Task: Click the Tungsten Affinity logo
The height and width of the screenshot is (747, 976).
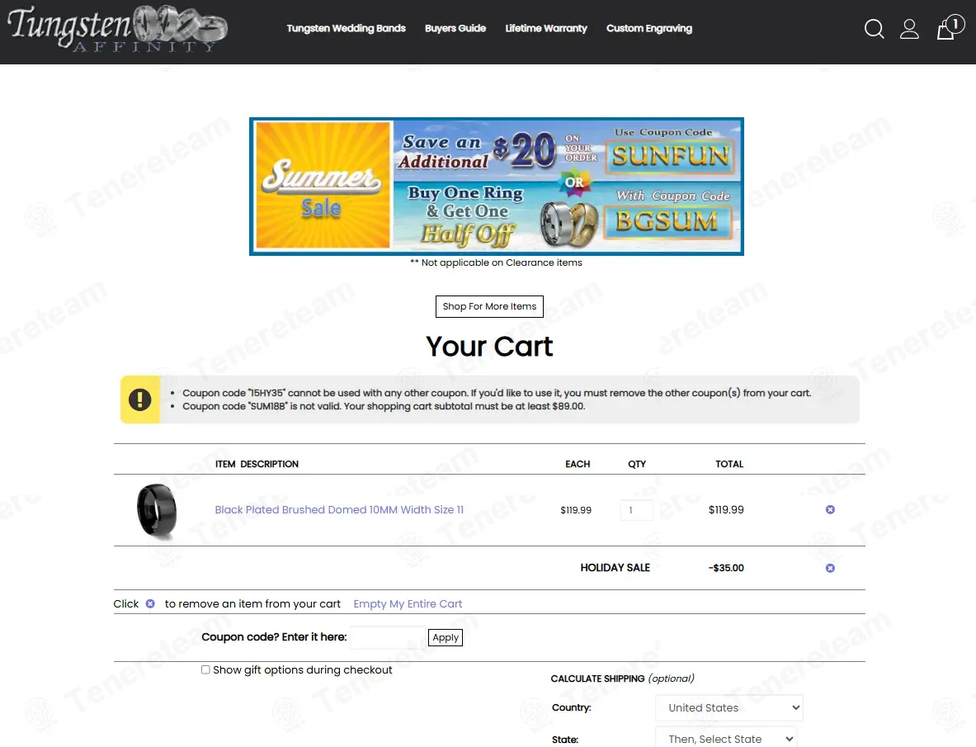Action: [116, 29]
